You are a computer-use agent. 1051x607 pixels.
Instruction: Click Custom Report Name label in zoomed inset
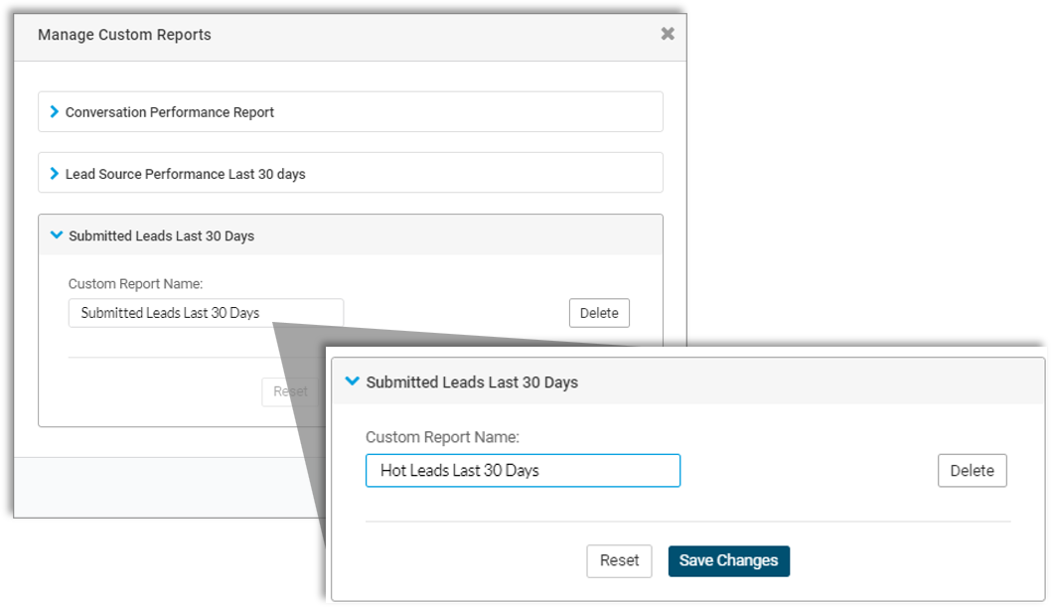pyautogui.click(x=442, y=437)
